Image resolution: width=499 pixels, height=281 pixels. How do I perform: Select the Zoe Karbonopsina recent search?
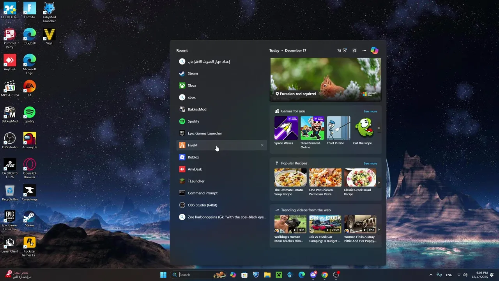pyautogui.click(x=221, y=217)
